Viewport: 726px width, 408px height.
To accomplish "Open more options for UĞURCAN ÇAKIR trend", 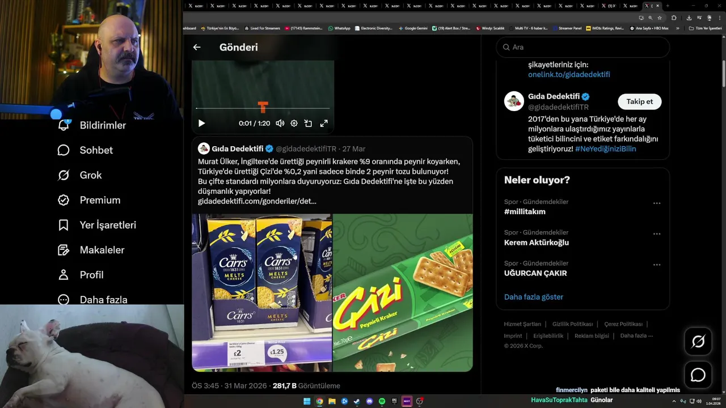I will (x=657, y=264).
